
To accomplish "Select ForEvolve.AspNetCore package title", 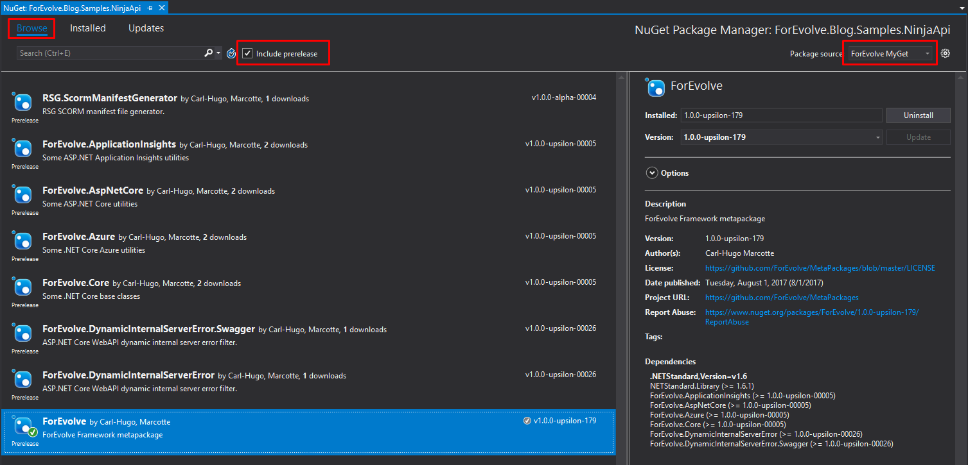I will click(92, 190).
